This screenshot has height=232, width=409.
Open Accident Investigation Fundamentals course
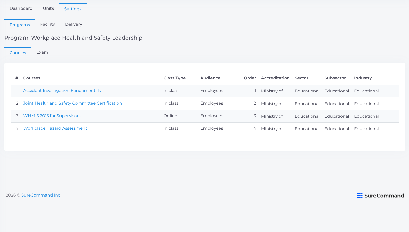coord(62,91)
